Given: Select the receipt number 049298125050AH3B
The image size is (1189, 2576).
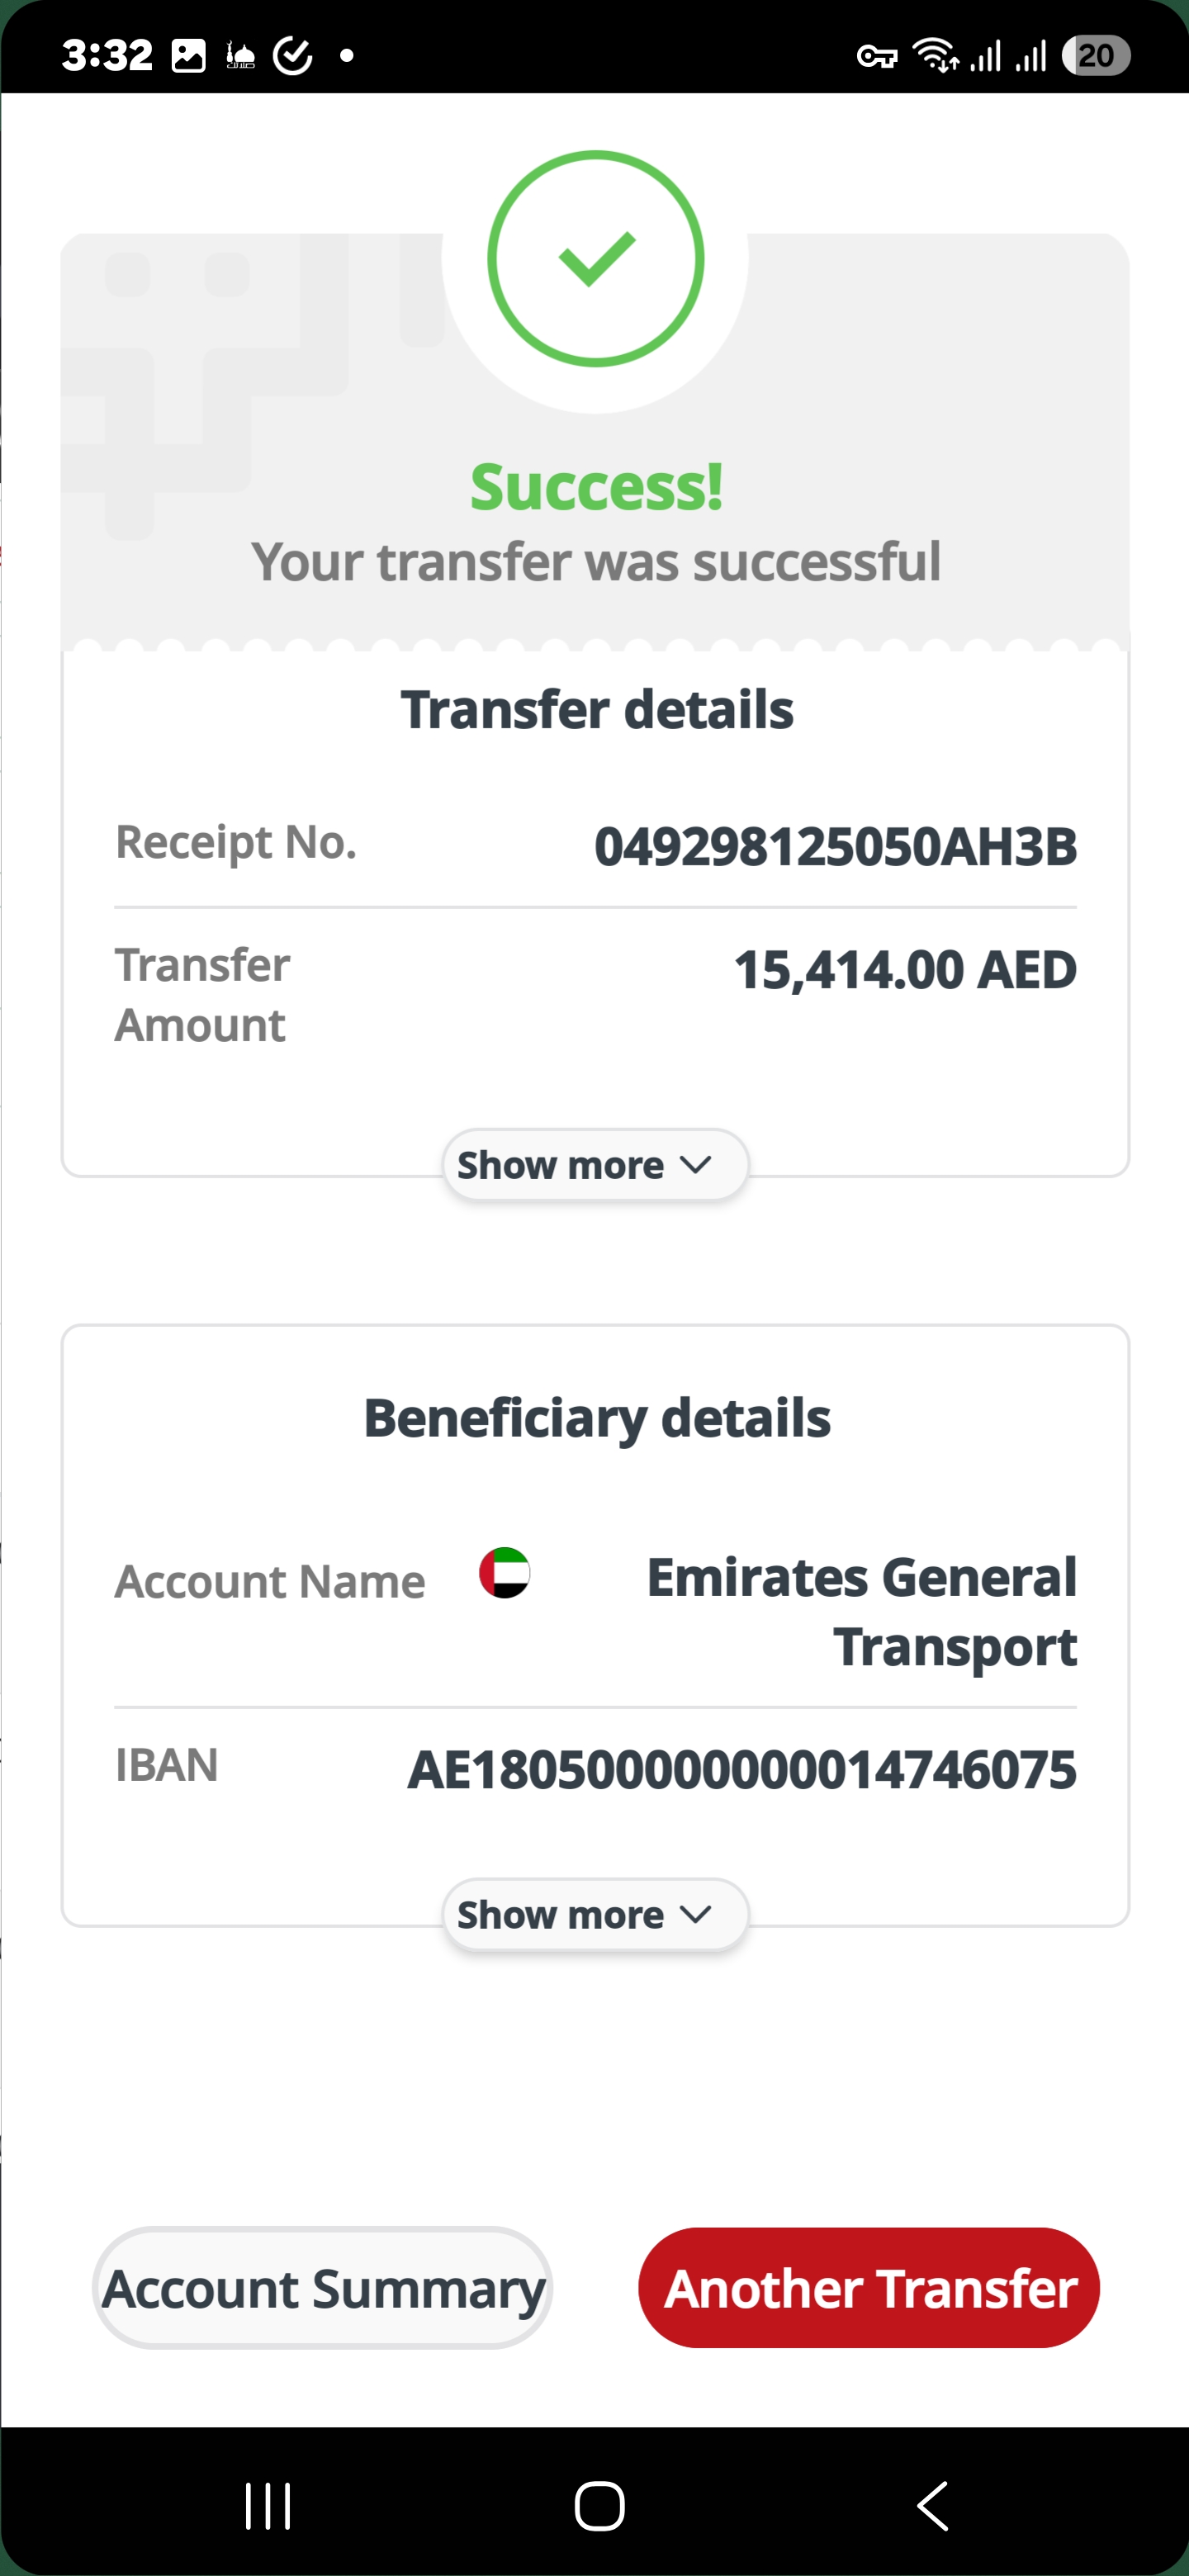Looking at the screenshot, I should (835, 846).
